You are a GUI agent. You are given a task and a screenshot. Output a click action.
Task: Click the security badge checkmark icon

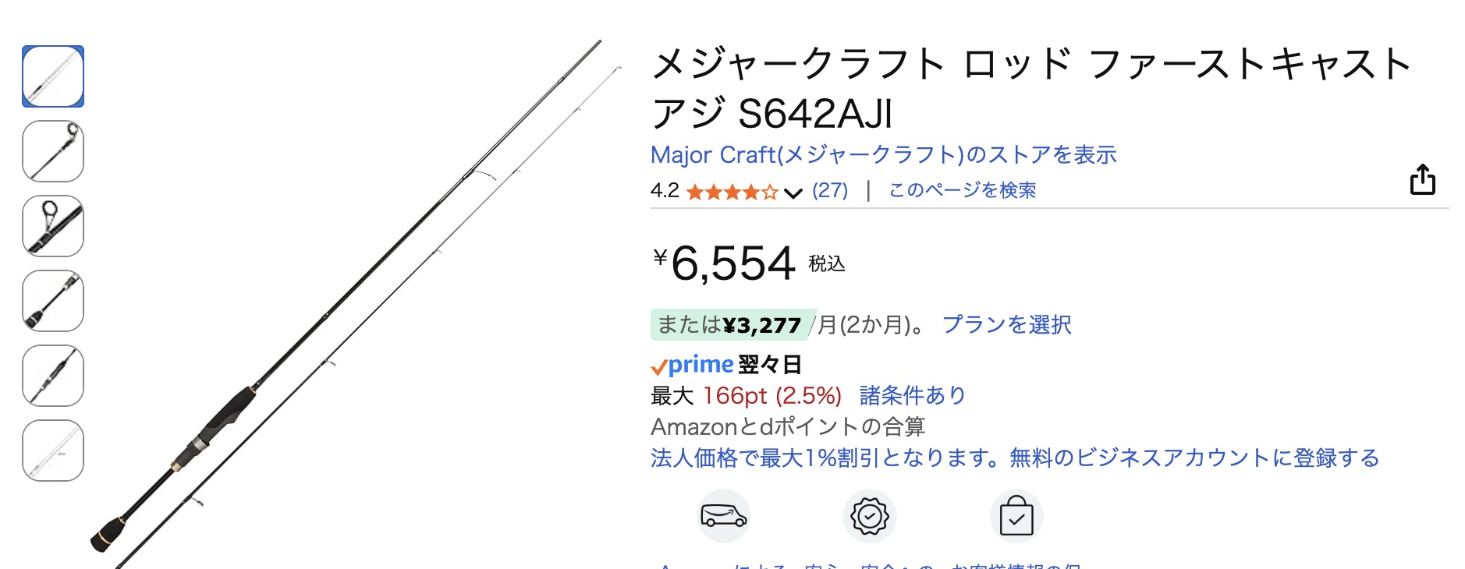coord(869,516)
